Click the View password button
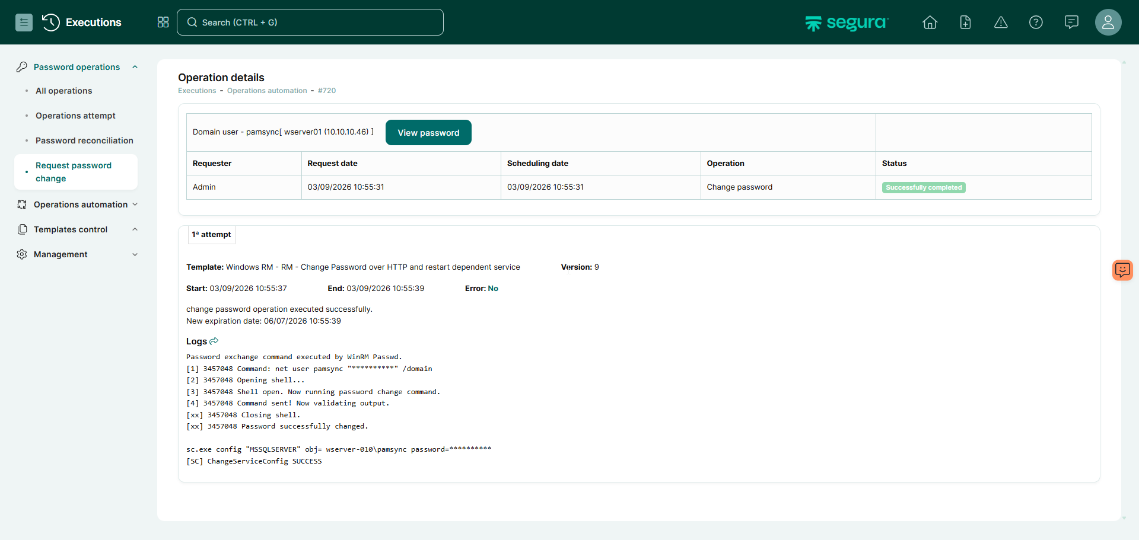Screen dimensions: 1139x540 coord(428,133)
